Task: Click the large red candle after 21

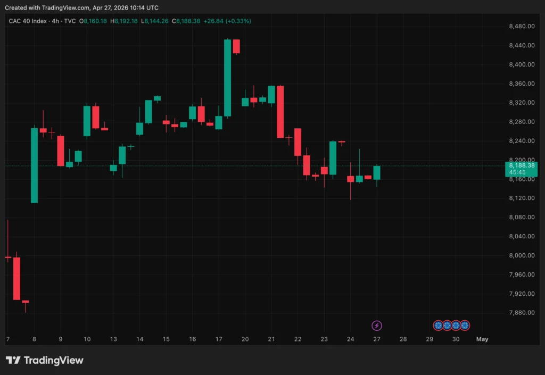Action: [x=280, y=112]
